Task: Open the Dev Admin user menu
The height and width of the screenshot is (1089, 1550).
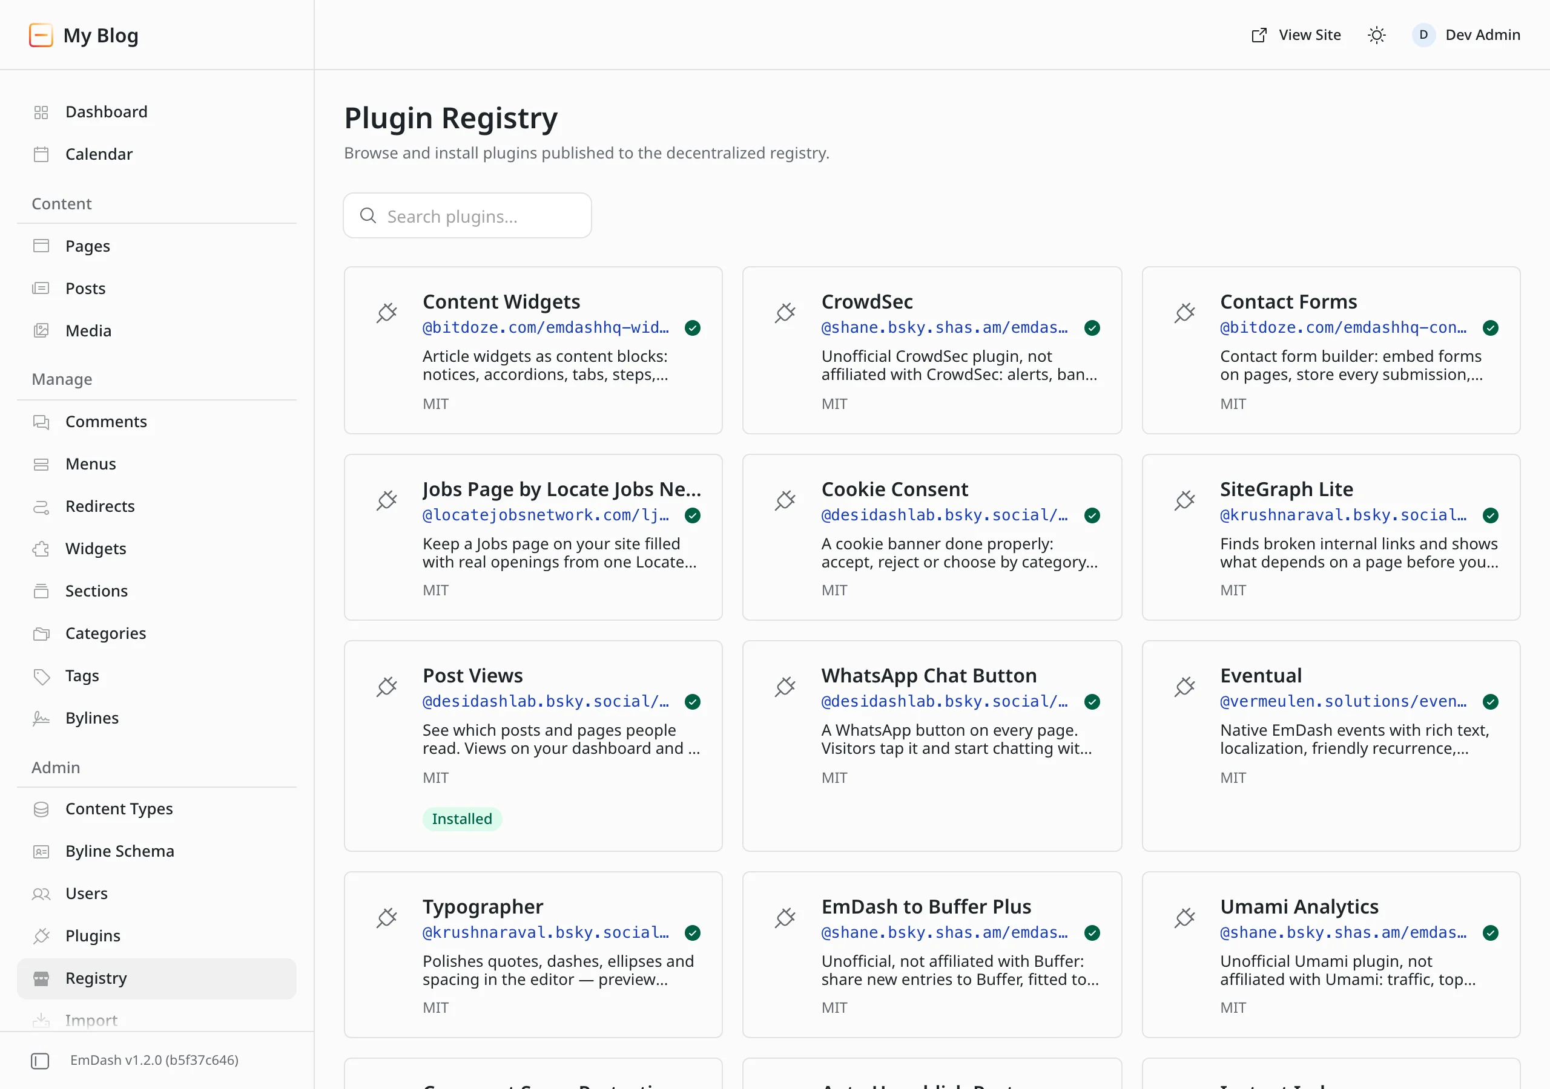Action: [1466, 35]
